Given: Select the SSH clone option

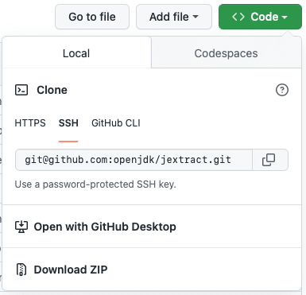Looking at the screenshot, I should pos(68,123).
